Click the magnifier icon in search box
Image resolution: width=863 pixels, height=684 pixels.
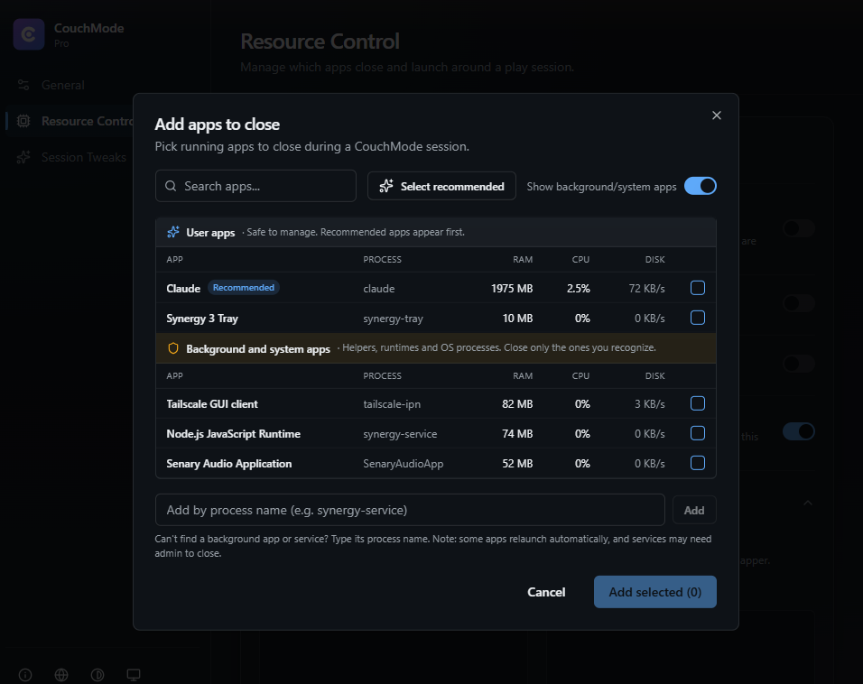[172, 186]
